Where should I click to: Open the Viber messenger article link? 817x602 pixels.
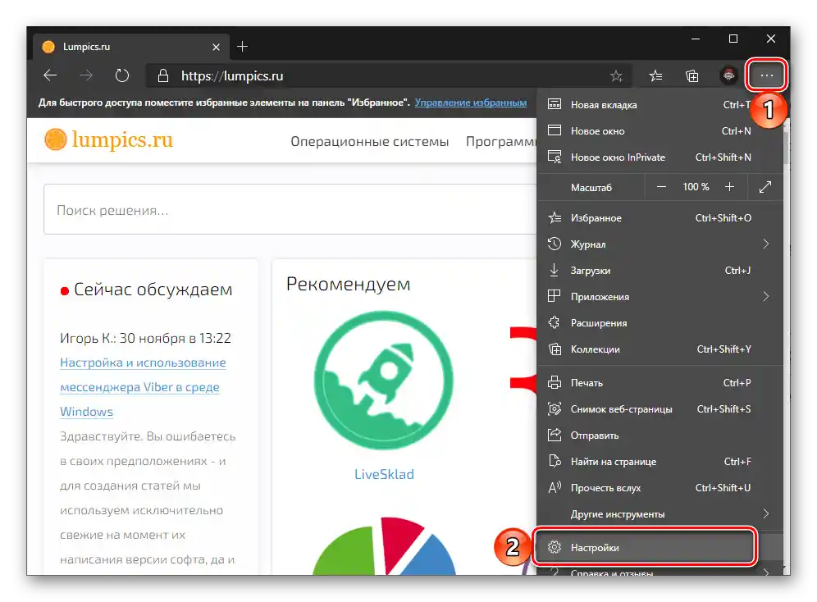click(143, 387)
